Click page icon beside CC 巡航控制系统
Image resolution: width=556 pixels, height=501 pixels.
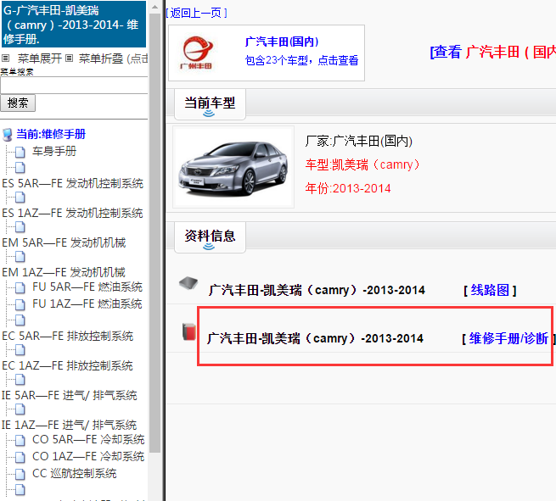(20, 475)
